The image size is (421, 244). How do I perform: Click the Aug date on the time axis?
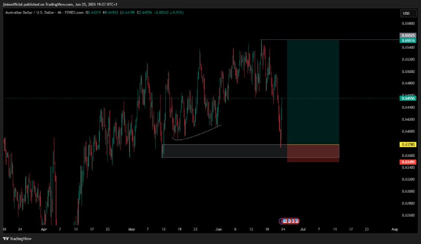click(x=394, y=229)
